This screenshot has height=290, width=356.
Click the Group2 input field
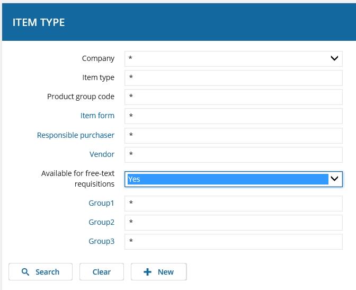click(x=234, y=223)
